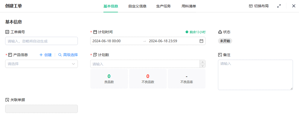Click the 工单编号 label icon
This screenshot has height=119, width=299.
click(7, 32)
